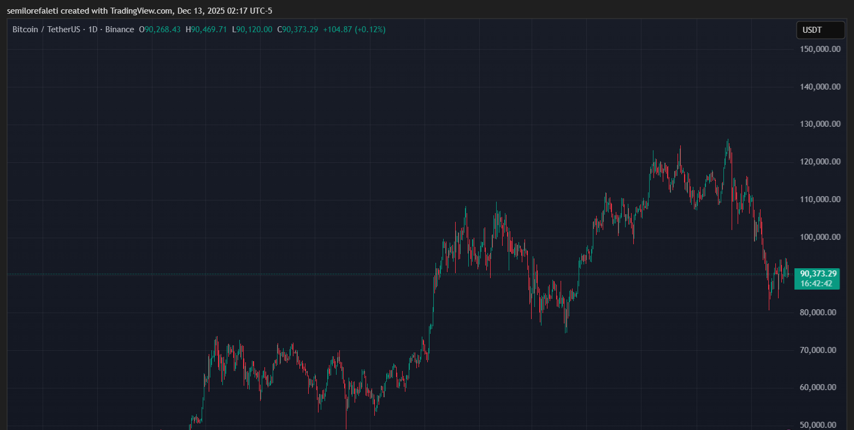Click the 110,000.00 price scale label

(820, 199)
